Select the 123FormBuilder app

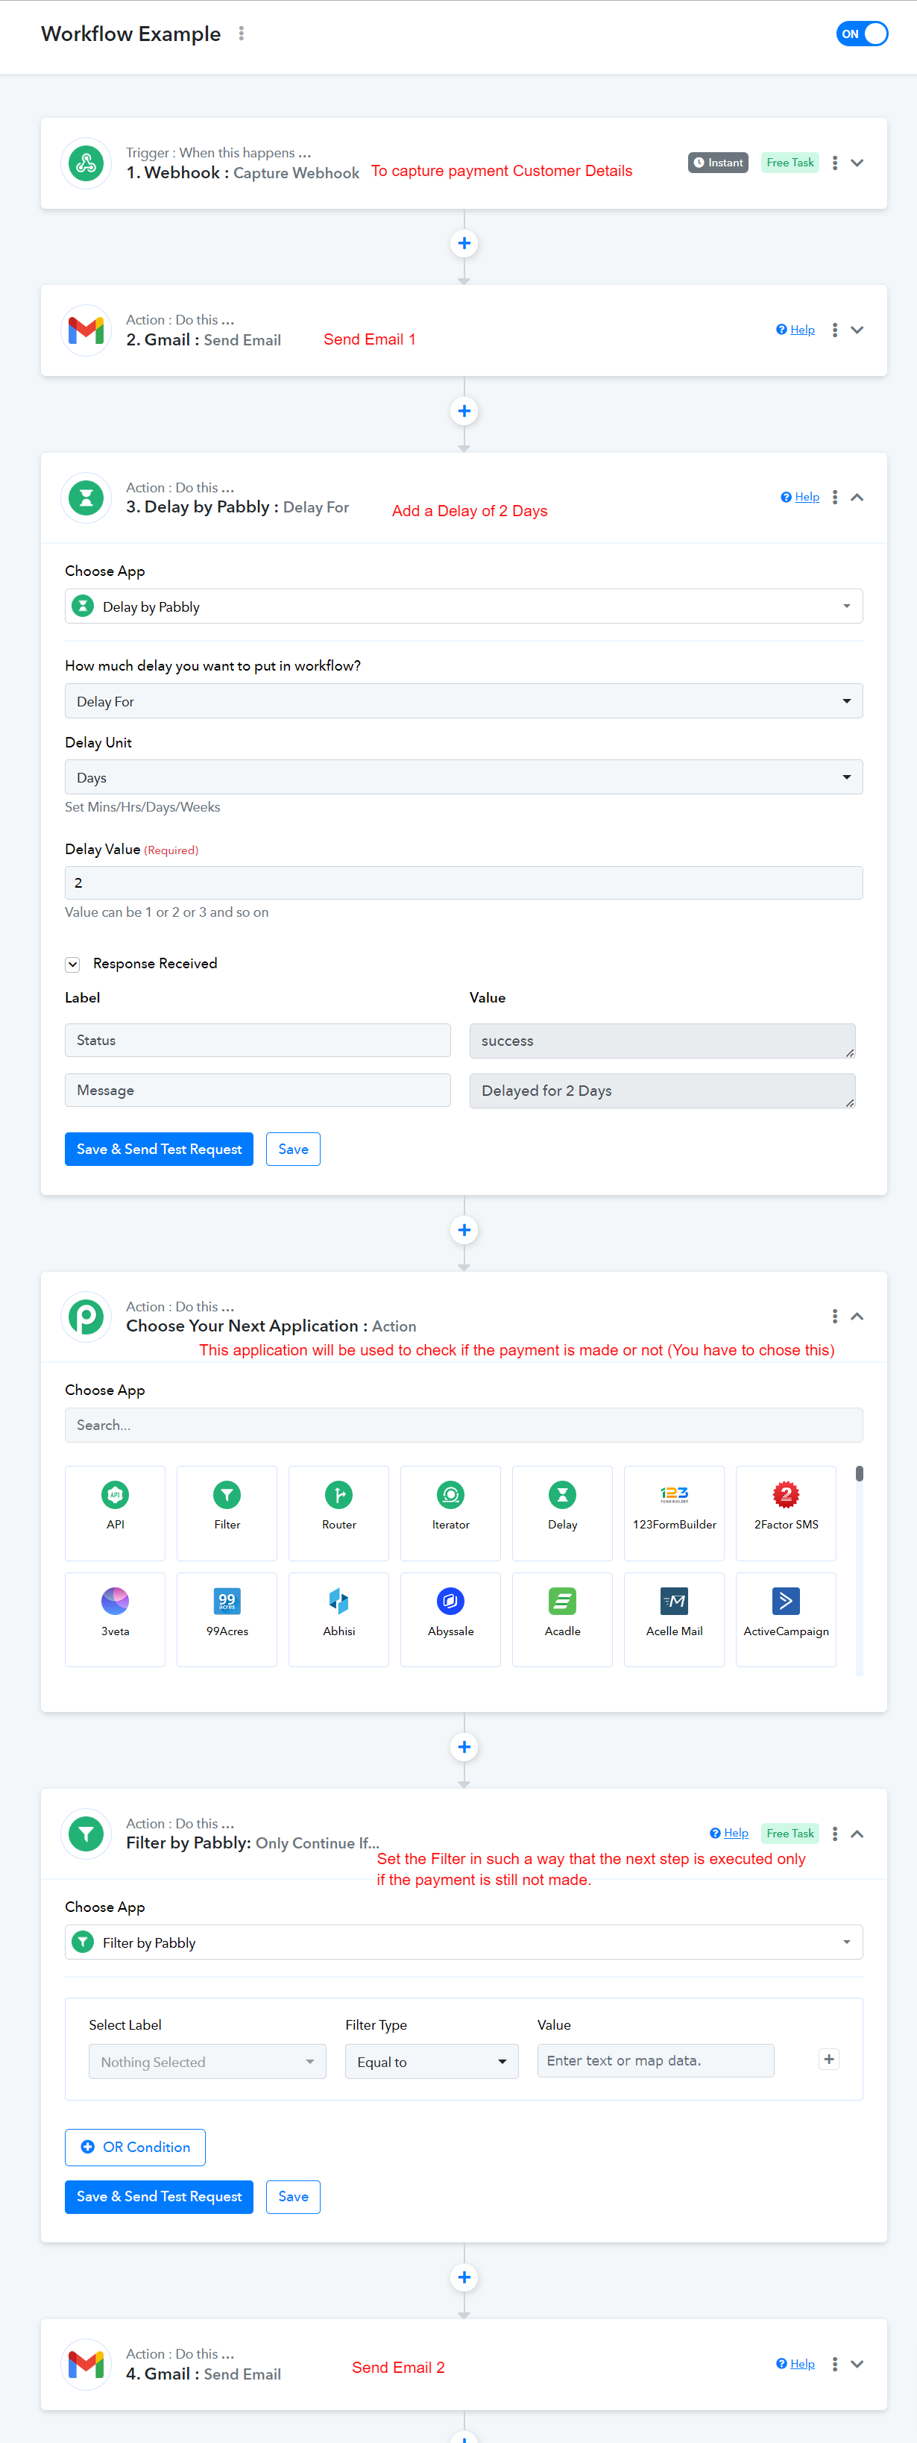tap(674, 1514)
